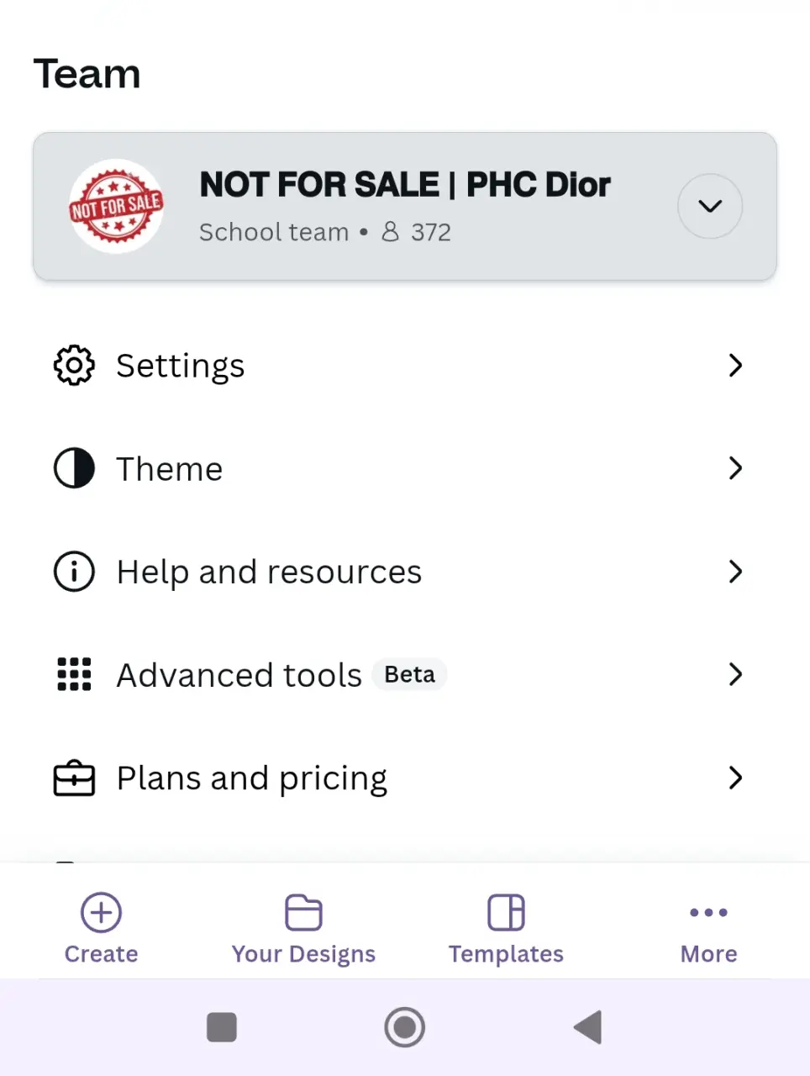Image resolution: width=810 pixels, height=1076 pixels.
Task: Tap the Android home navigation button
Action: pyautogui.click(x=405, y=1027)
